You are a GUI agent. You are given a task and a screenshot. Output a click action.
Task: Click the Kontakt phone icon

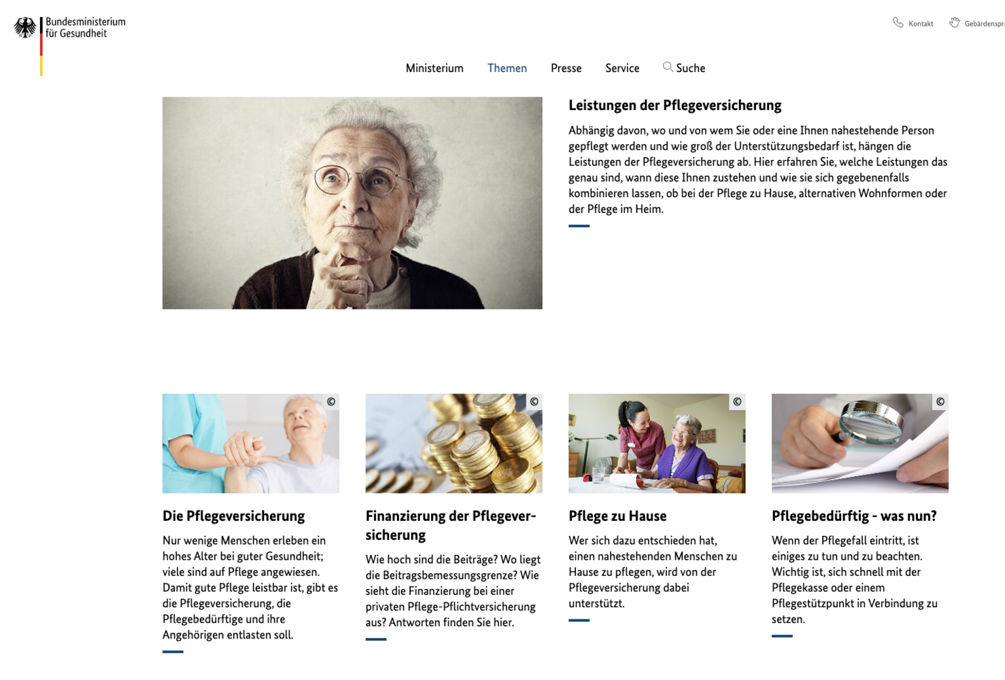coord(898,22)
